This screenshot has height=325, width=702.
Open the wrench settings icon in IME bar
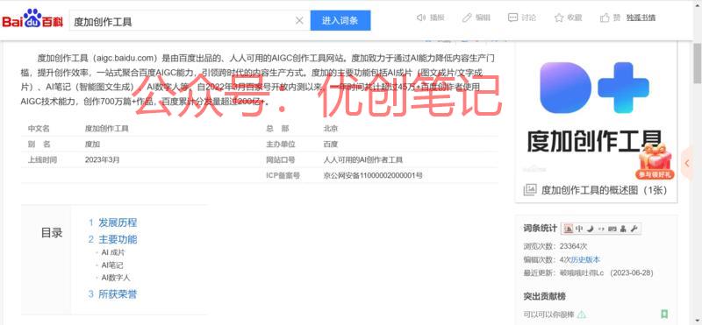[x=634, y=229]
